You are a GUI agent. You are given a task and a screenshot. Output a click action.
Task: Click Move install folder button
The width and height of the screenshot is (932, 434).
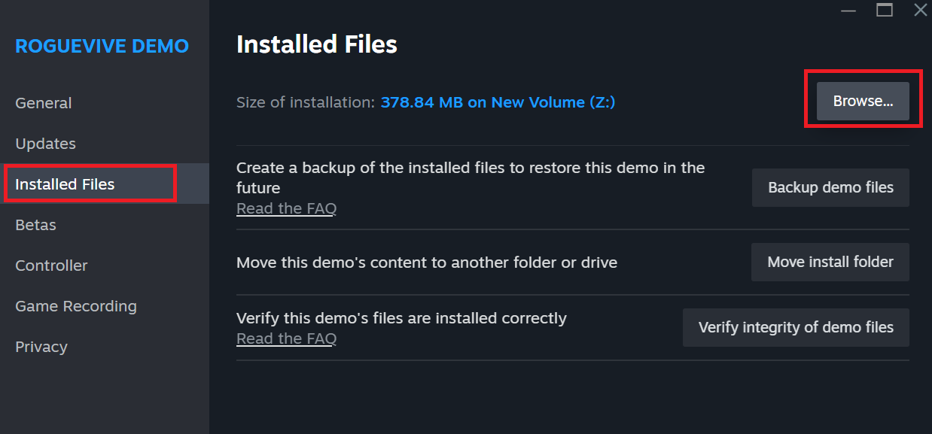830,262
